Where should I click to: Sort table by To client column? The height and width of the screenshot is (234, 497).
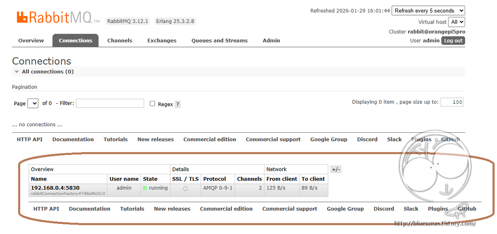pyautogui.click(x=313, y=179)
